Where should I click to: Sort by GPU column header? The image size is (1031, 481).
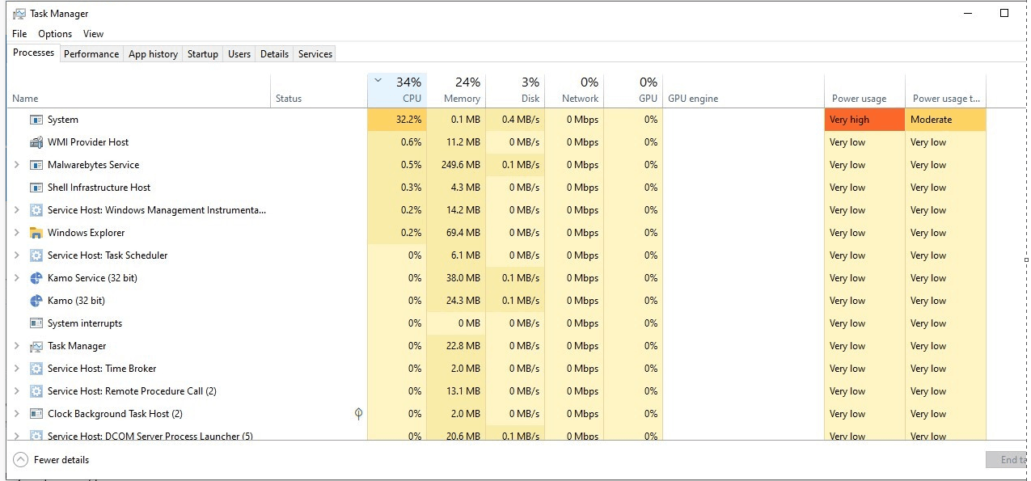pos(633,91)
